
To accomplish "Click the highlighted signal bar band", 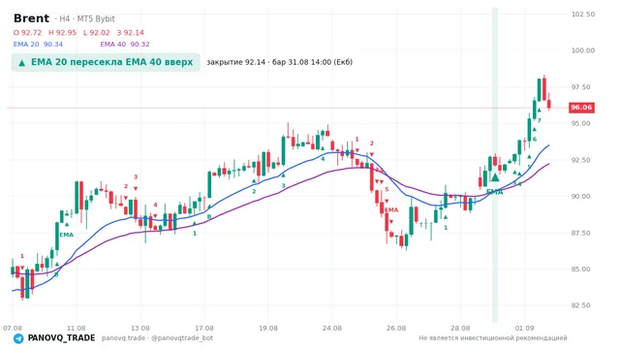I will pyautogui.click(x=495, y=165).
